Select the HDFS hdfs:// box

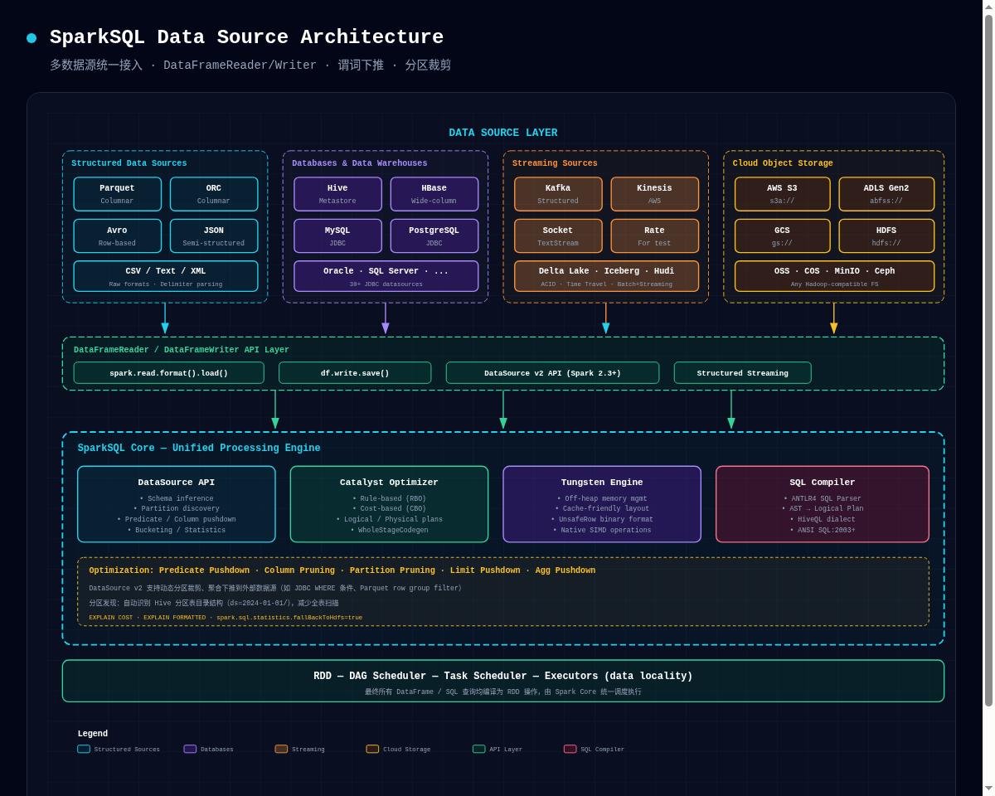point(886,236)
